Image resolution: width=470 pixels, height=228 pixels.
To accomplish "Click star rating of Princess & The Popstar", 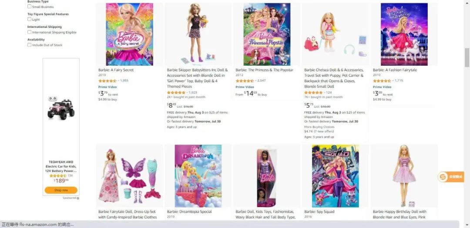I will pyautogui.click(x=245, y=81).
